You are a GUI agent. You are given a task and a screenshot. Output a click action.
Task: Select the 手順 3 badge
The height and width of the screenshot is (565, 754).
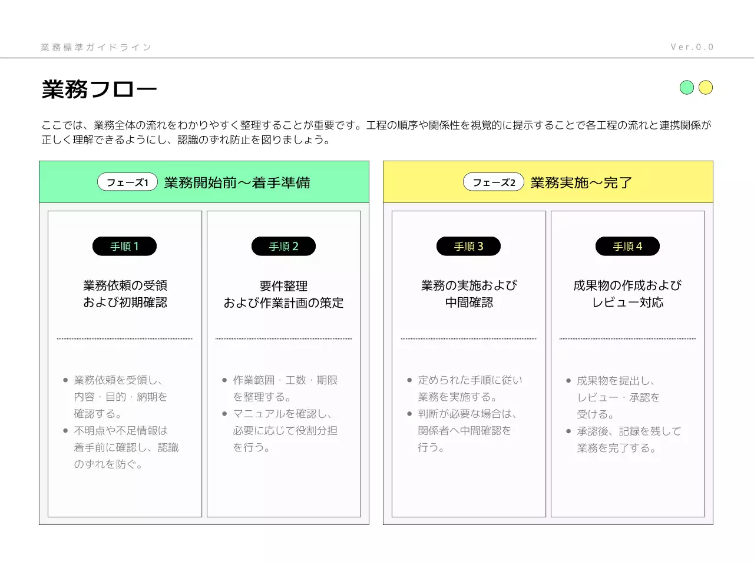click(468, 246)
